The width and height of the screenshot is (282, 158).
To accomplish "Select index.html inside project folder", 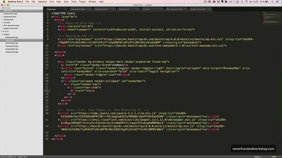I will click(x=22, y=40).
